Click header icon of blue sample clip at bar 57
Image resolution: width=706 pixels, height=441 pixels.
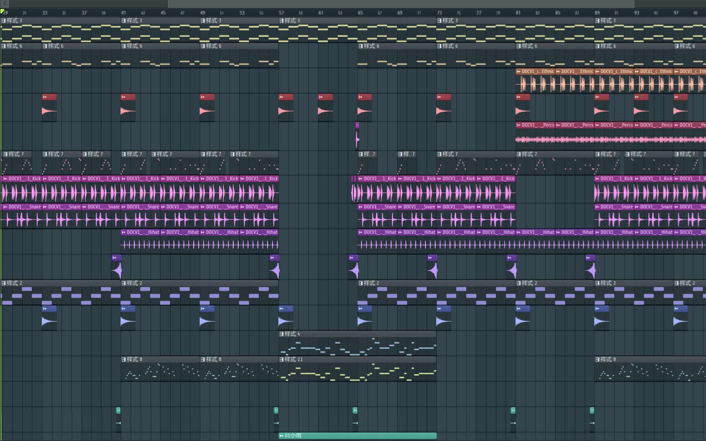(282, 308)
